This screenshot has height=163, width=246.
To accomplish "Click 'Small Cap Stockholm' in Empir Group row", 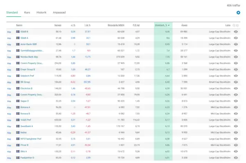I will coord(220,70).
